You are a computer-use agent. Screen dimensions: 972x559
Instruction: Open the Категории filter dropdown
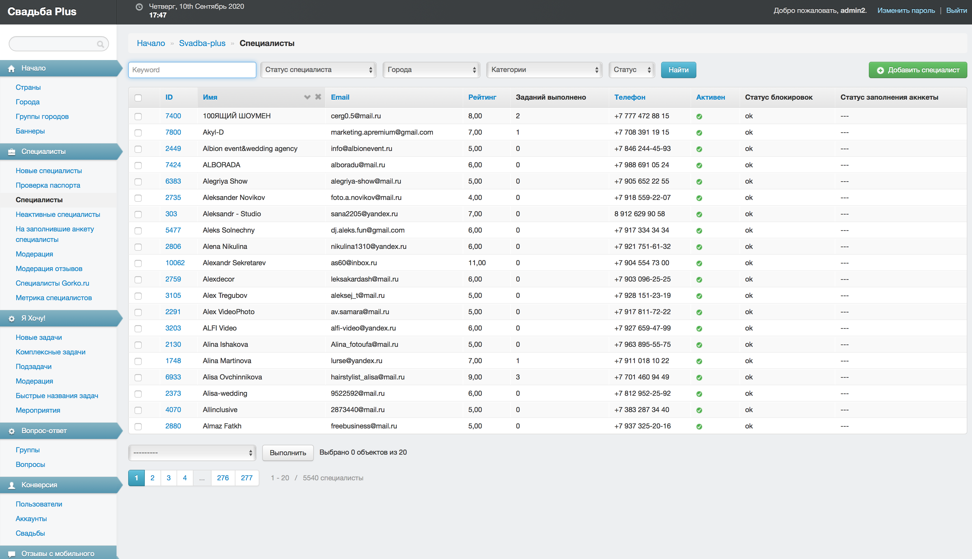point(544,70)
